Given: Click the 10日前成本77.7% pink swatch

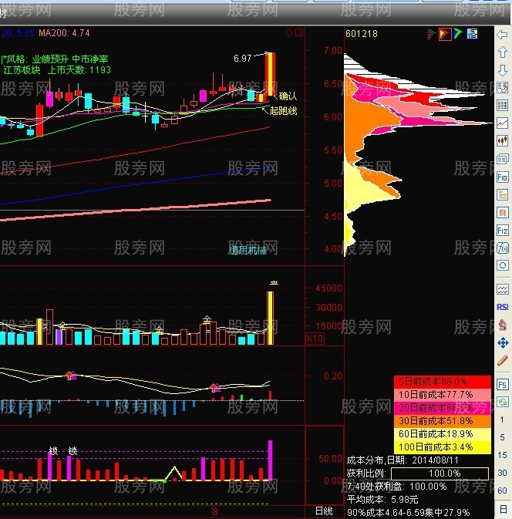Looking at the screenshot, I should point(442,395).
